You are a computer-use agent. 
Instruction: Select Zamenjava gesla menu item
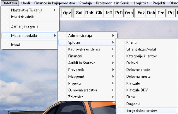click(x=30, y=26)
